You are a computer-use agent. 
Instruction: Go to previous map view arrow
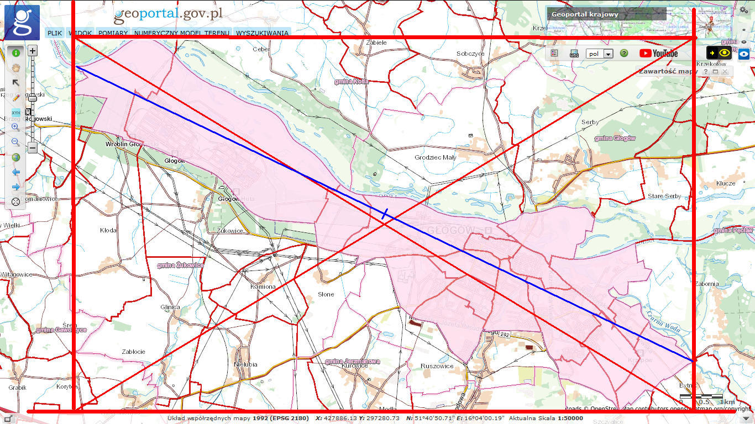click(x=15, y=172)
